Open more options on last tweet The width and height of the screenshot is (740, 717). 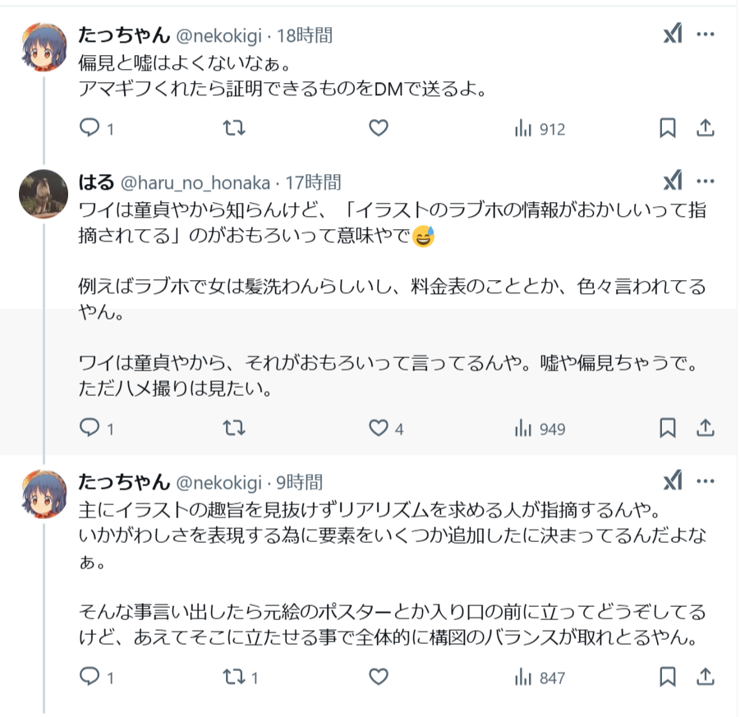point(706,481)
